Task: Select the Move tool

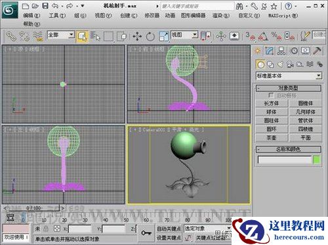Action: pos(137,36)
